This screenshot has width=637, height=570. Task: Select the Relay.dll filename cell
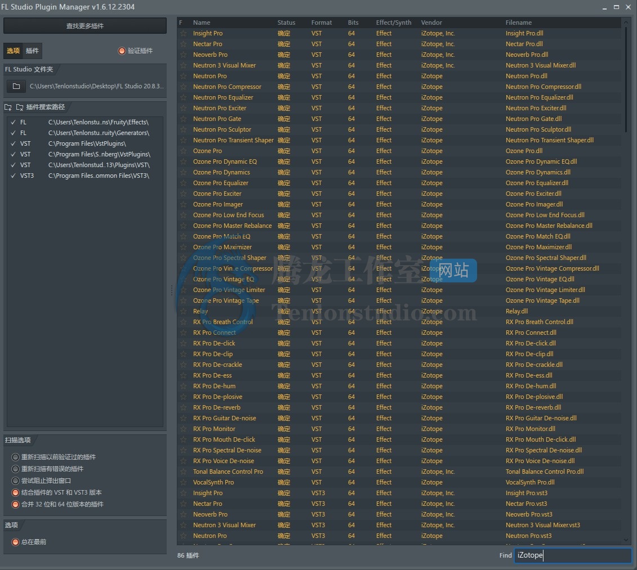[516, 311]
